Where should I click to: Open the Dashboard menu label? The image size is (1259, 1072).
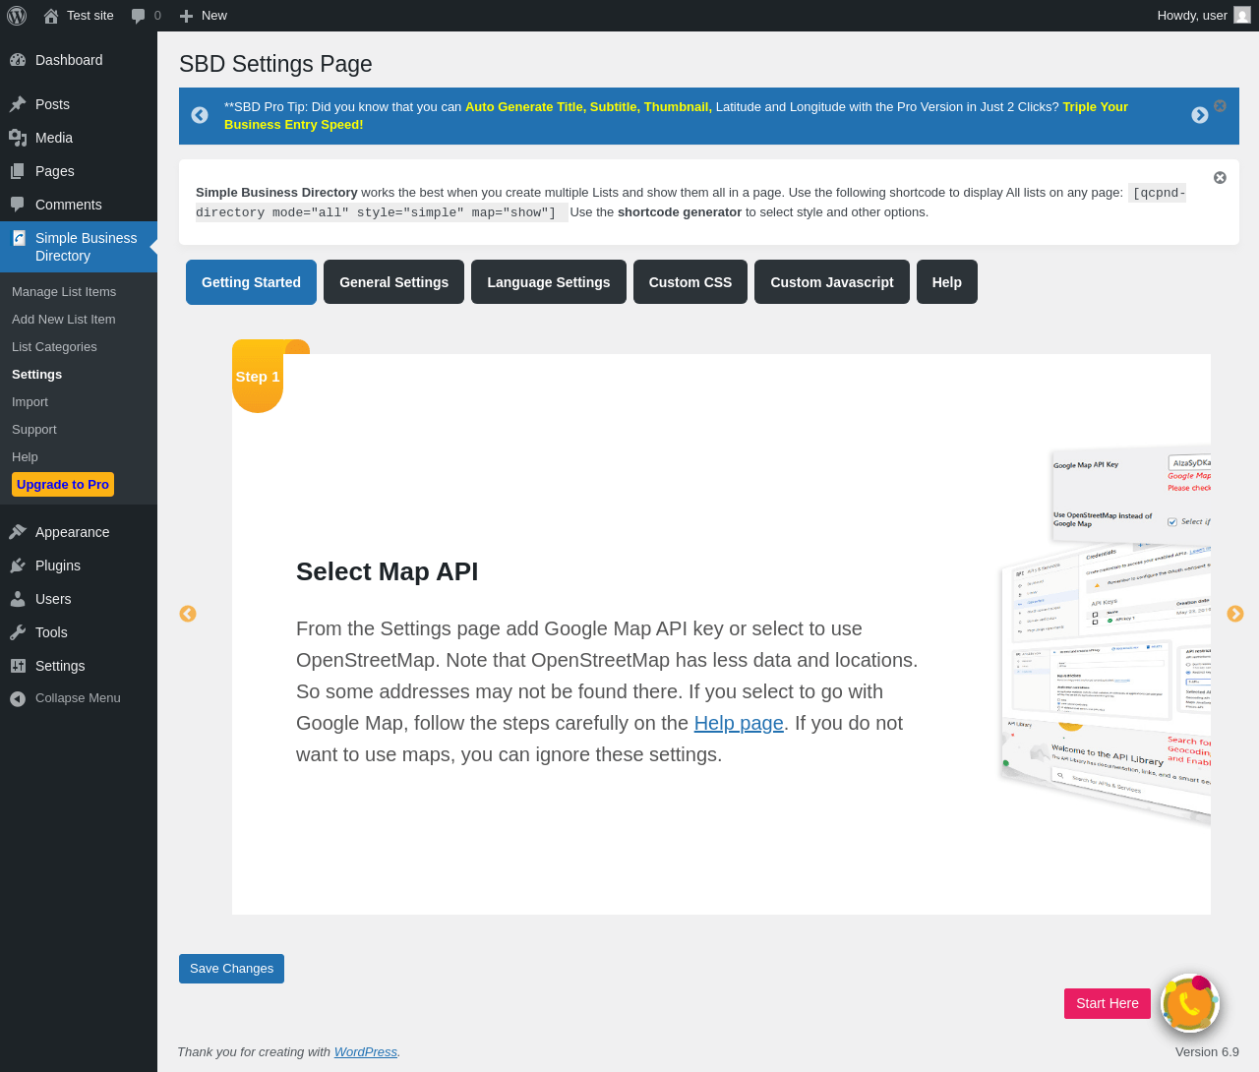[69, 60]
